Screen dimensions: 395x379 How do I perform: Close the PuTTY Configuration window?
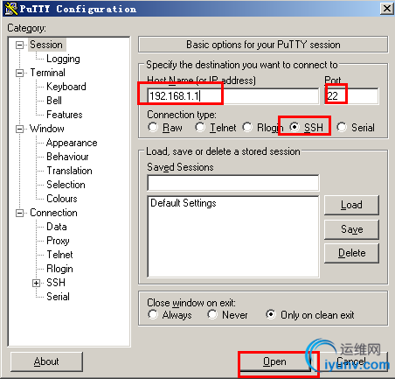tap(387, 9)
